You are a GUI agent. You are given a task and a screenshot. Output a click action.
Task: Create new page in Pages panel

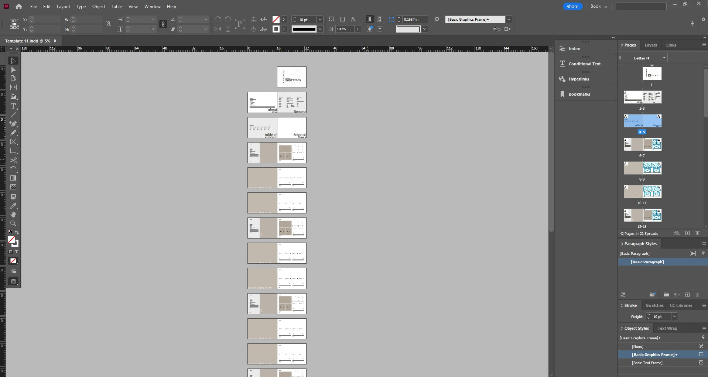point(687,233)
